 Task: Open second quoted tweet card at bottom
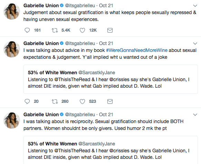point(111,150)
